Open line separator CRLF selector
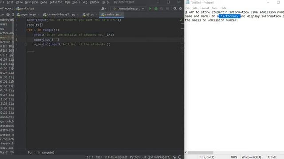284x159 pixels. pos(99,157)
